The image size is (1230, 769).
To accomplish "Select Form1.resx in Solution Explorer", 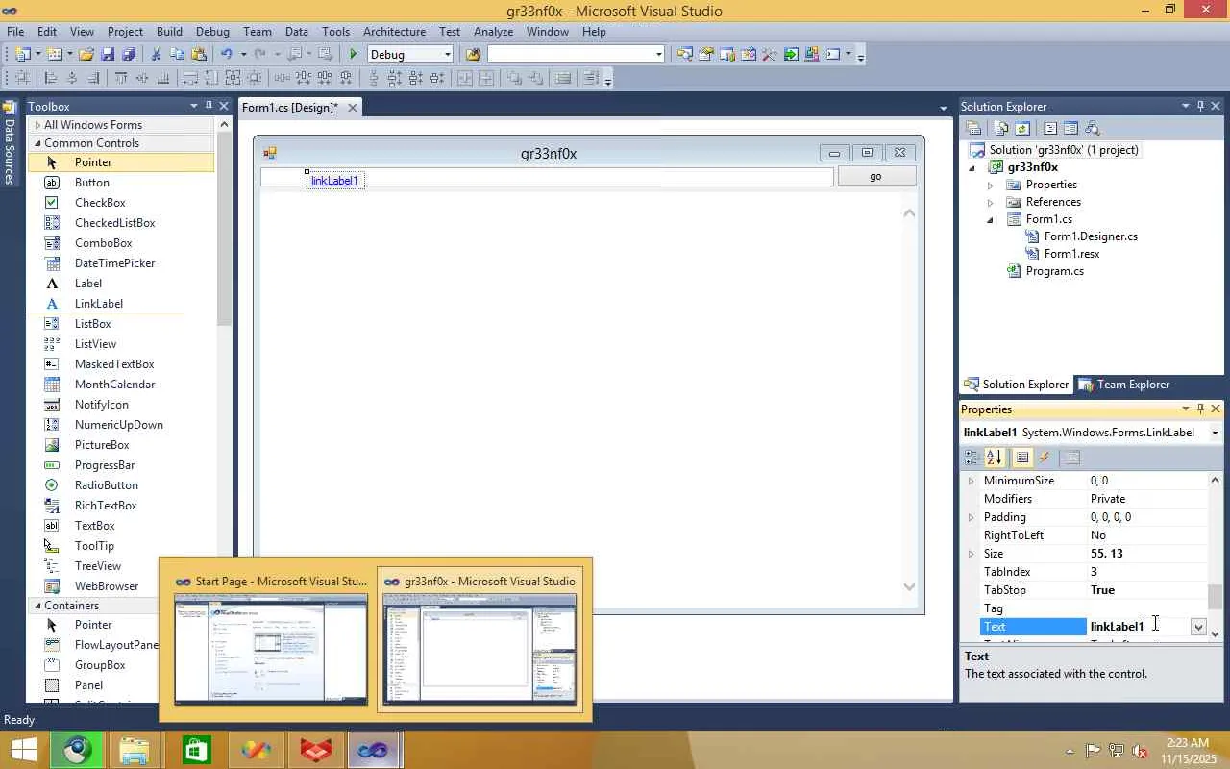I will click(1071, 254).
